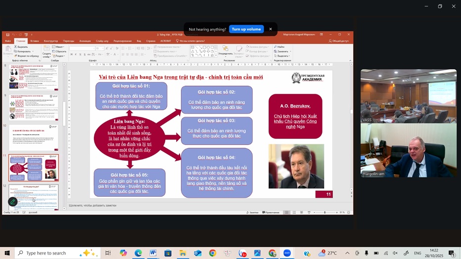Expand the Layout (Макет) dropdown
This screenshot has height=259, width=461.
click(x=60, y=47)
